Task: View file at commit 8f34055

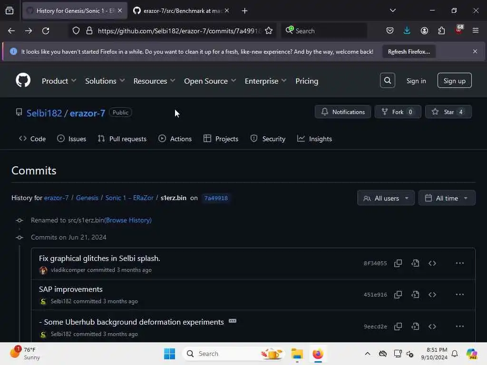Action: pyautogui.click(x=415, y=263)
